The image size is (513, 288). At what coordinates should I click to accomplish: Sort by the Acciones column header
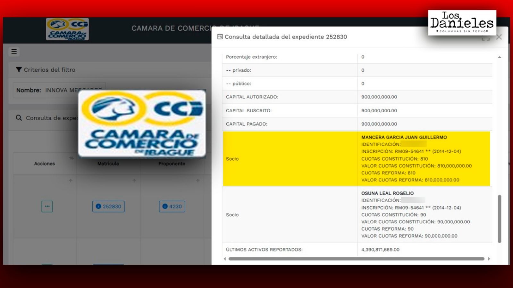(45, 164)
